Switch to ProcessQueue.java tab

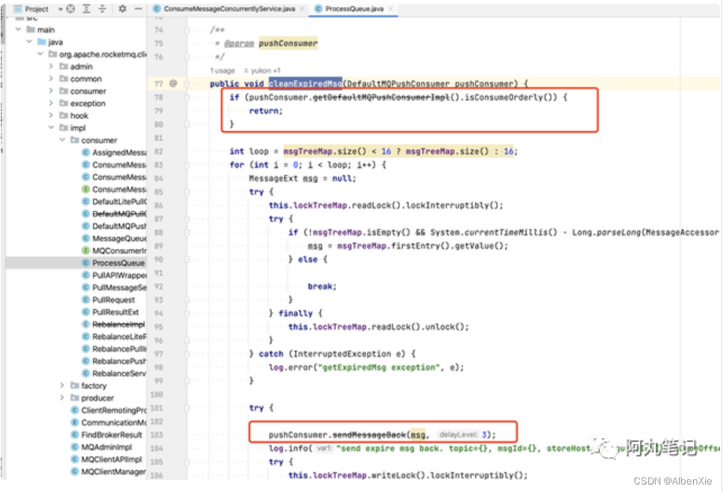[x=354, y=9]
